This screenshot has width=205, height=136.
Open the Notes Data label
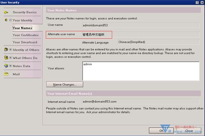point(22,66)
